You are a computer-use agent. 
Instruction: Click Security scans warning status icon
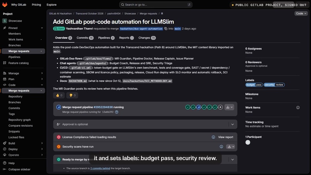click(x=59, y=146)
